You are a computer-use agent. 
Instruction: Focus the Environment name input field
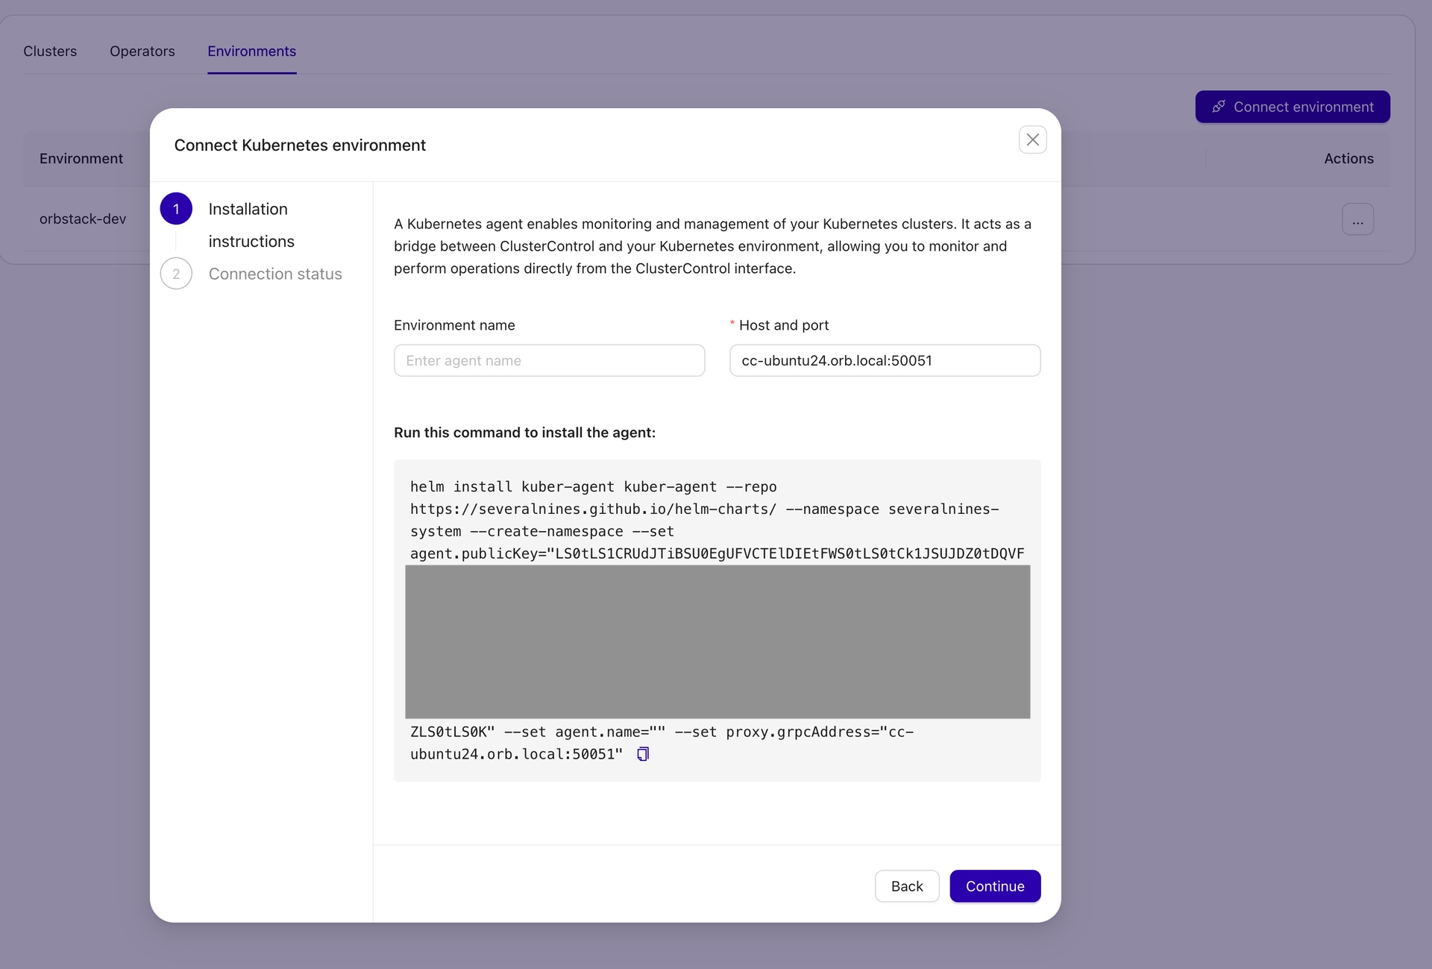(549, 360)
